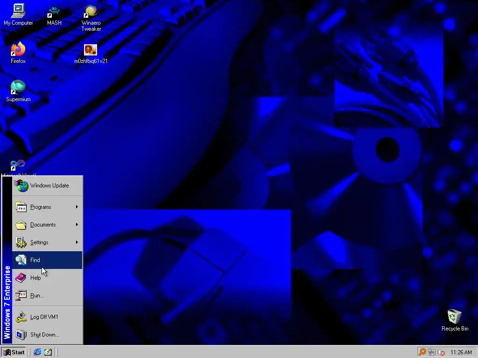Click the Log Off key icon
The image size is (478, 358).
tap(21, 317)
